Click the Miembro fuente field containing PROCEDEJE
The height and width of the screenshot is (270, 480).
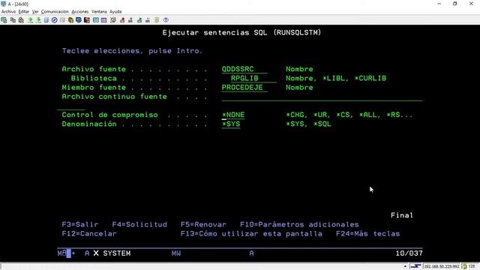(x=244, y=88)
